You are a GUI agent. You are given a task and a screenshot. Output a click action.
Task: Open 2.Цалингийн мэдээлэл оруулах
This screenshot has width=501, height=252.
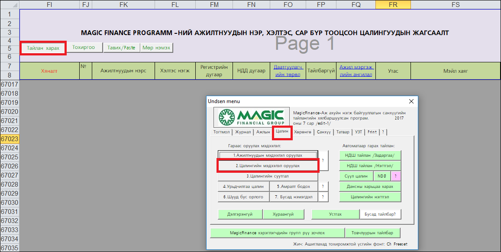click(x=268, y=166)
